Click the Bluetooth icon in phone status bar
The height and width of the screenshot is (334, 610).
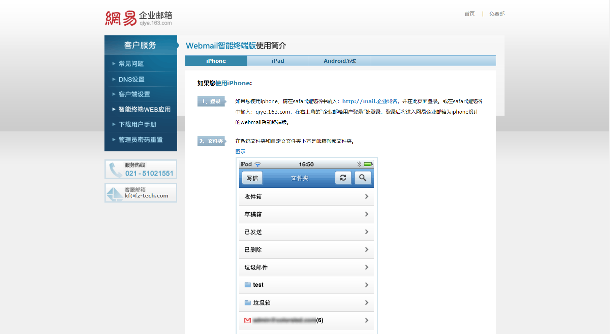pos(359,164)
